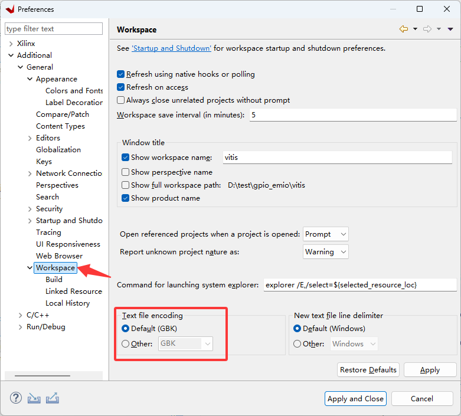Select Tracing tree item
This screenshot has width=461, height=416.
click(x=48, y=232)
